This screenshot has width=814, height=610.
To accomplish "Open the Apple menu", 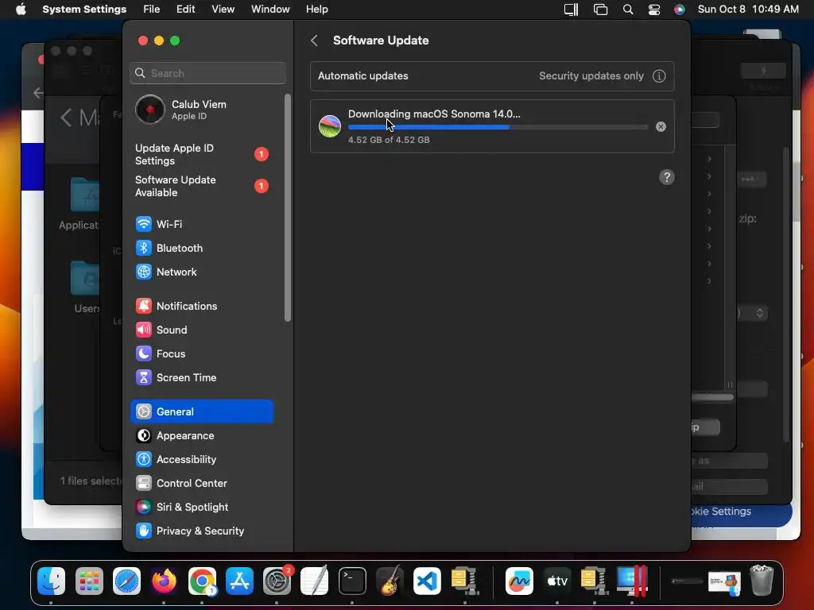I will point(21,10).
